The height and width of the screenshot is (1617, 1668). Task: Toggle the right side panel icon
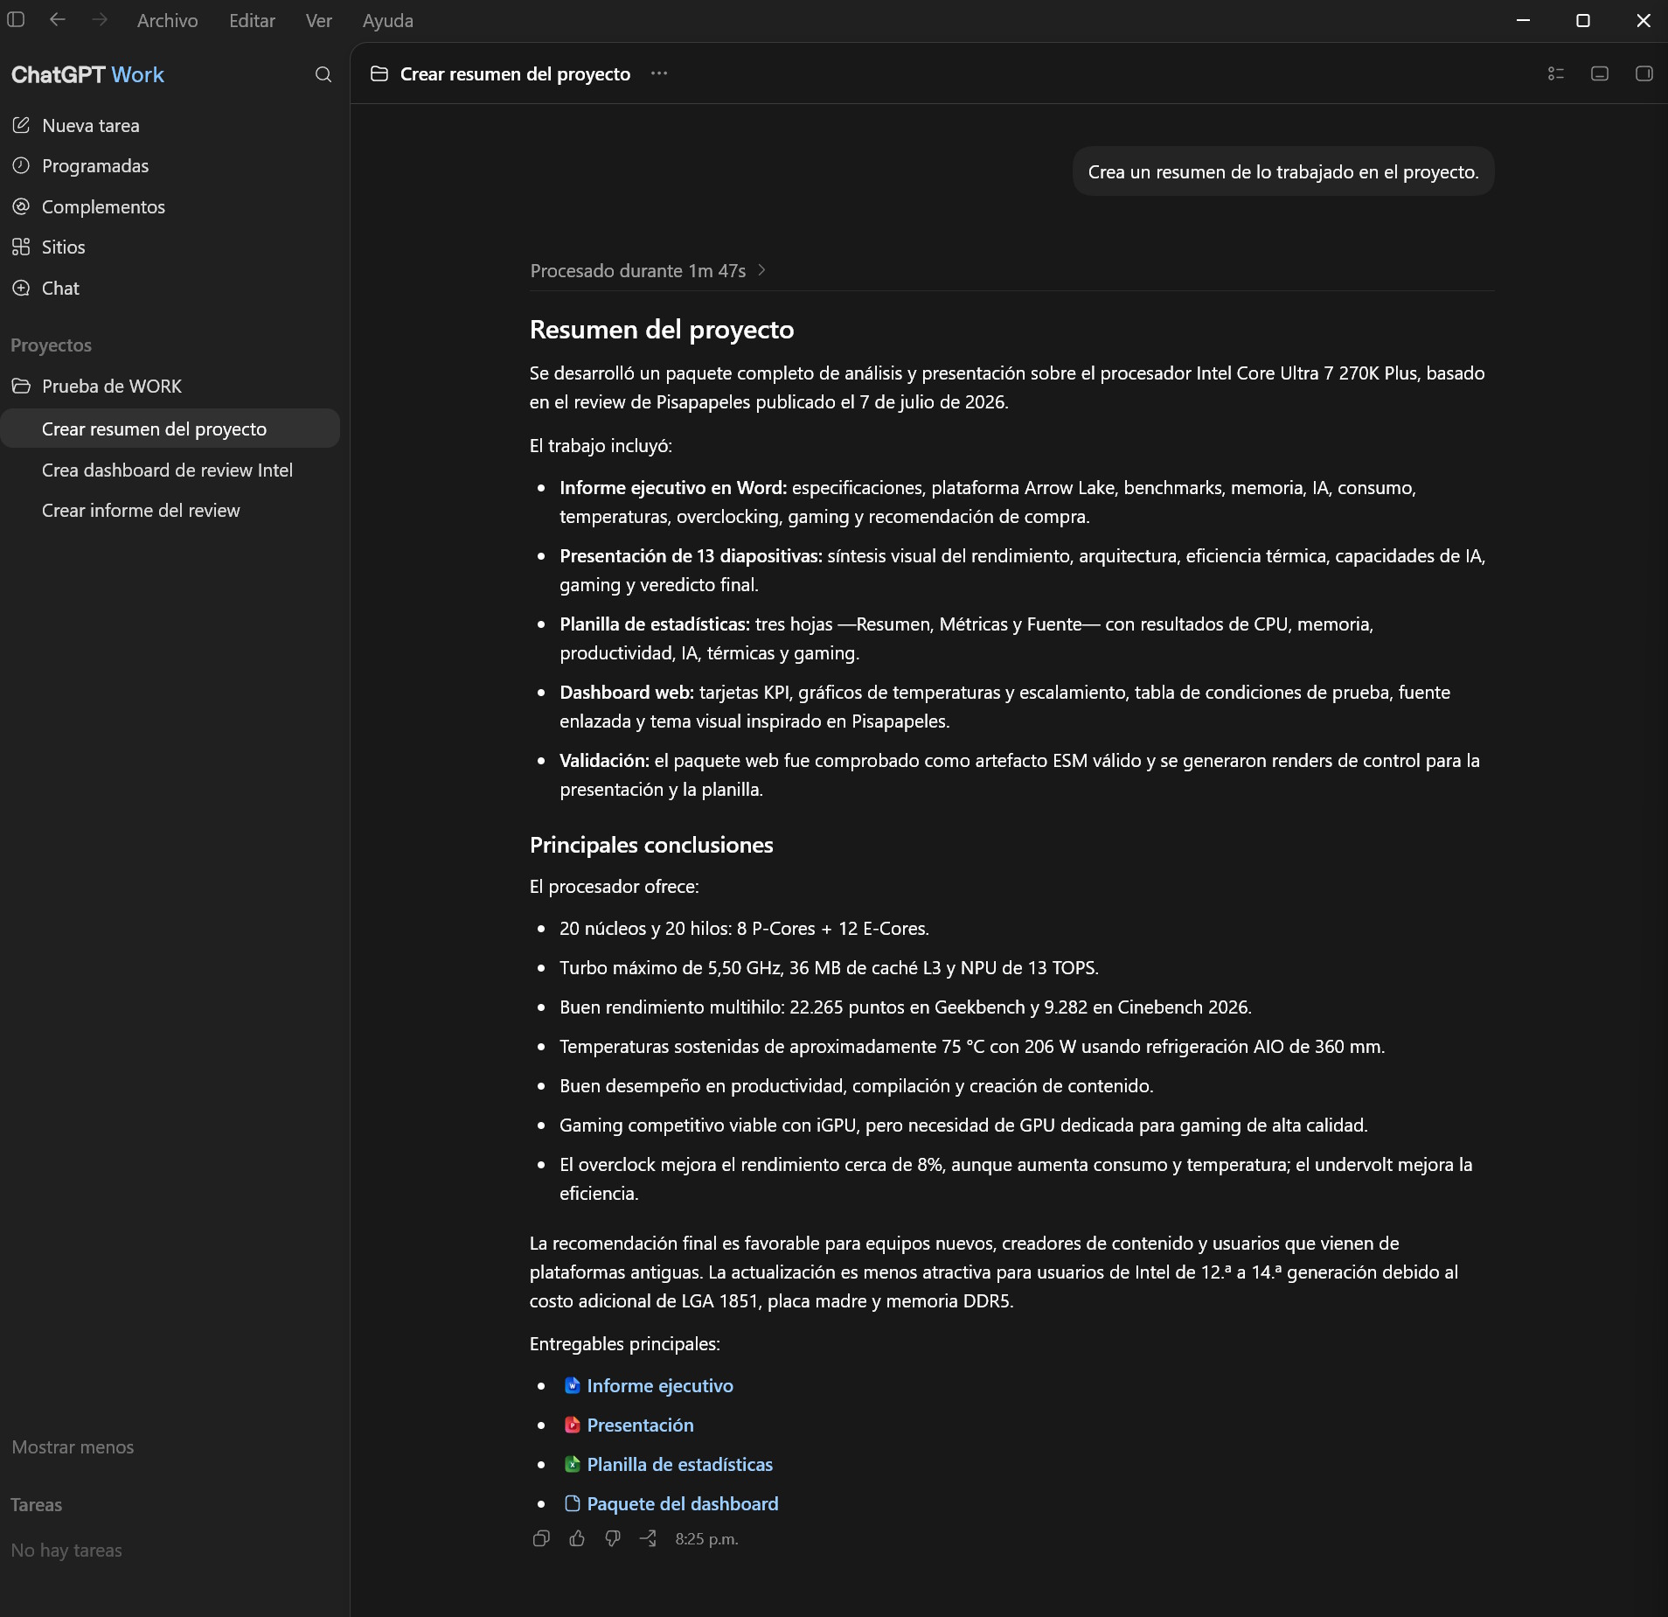pyautogui.click(x=1644, y=73)
